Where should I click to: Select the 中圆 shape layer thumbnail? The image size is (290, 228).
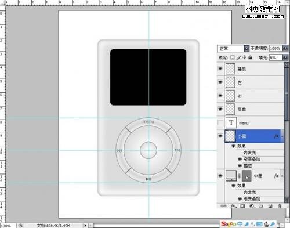pos(231,176)
